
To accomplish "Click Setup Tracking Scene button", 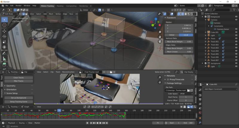I will pyautogui.click(x=19, y=102).
